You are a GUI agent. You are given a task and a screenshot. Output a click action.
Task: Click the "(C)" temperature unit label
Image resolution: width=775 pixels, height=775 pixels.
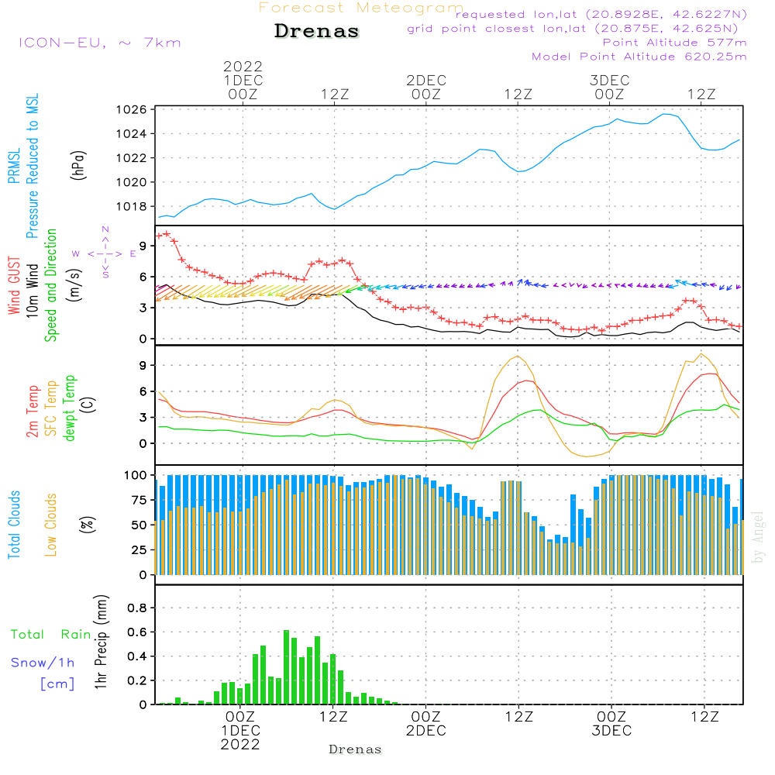(x=88, y=405)
